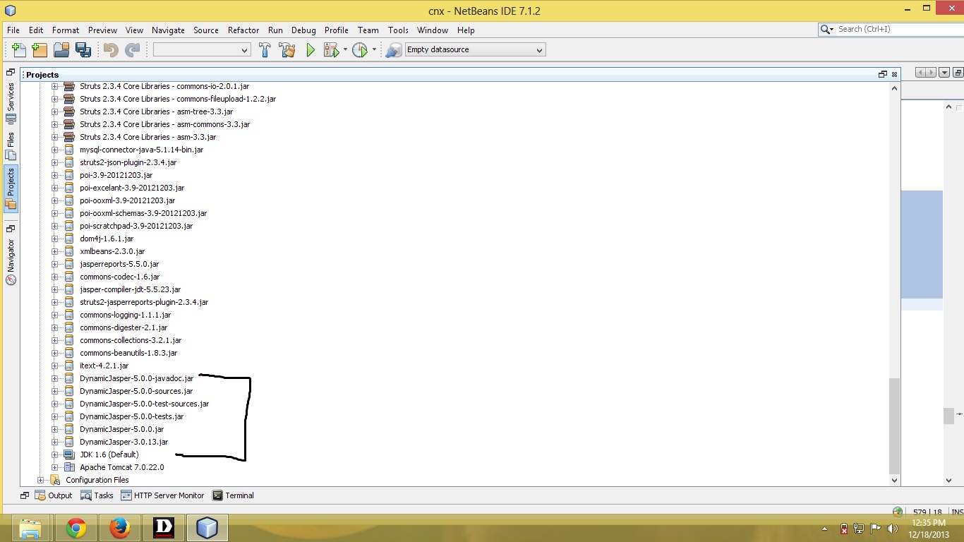The height and width of the screenshot is (542, 964).
Task: Click the Configuration Files folder icon
Action: pyautogui.click(x=55, y=480)
